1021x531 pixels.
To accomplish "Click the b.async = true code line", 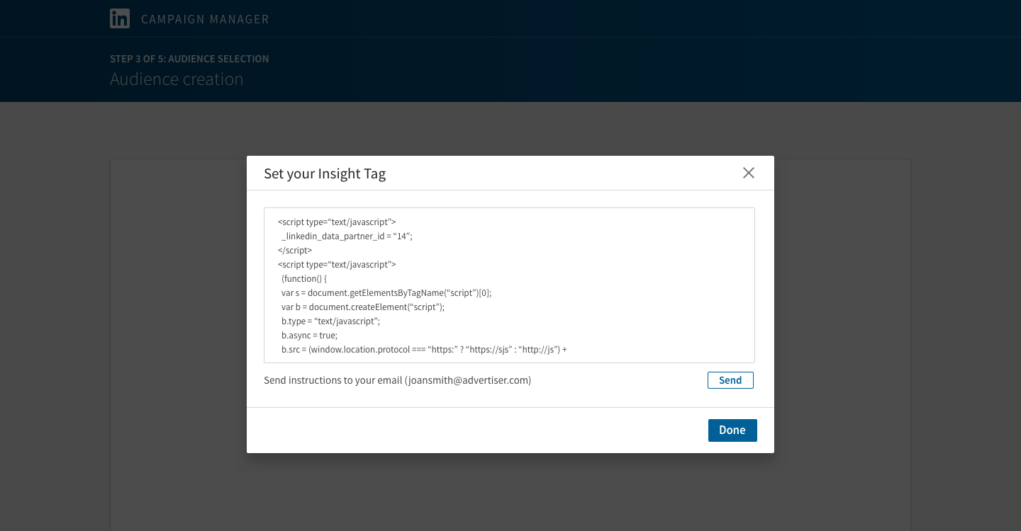I will click(x=310, y=335).
